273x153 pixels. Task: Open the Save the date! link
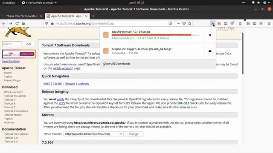point(11,61)
